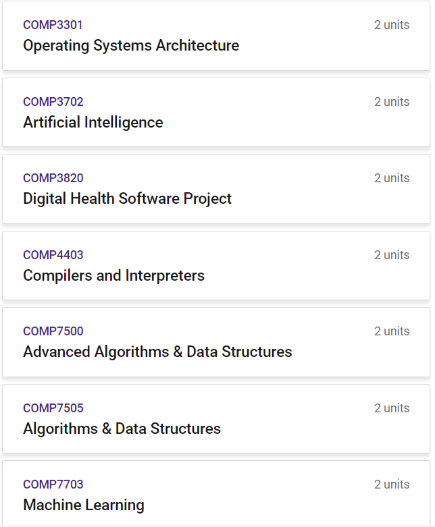This screenshot has height=527, width=435.
Task: Open the COMP3702 course code link
Action: [53, 102]
